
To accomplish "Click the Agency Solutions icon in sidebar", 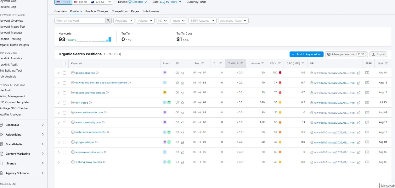I will (x=2, y=173).
